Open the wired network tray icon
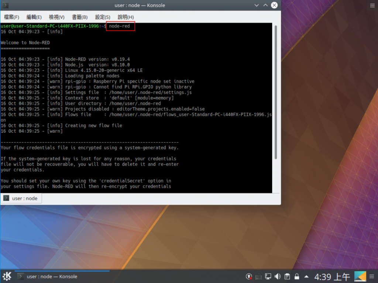 [x=268, y=276]
